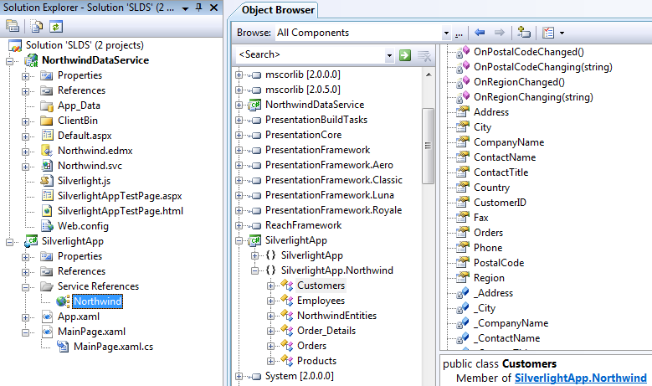This screenshot has width=652, height=386.
Task: Click the Default.aspx page icon
Action: [x=47, y=136]
